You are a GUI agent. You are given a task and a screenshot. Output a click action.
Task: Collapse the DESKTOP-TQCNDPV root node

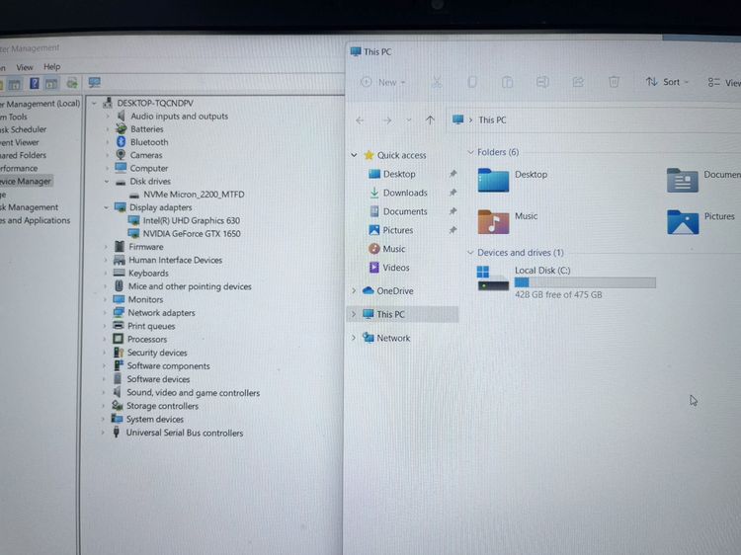pyautogui.click(x=95, y=103)
